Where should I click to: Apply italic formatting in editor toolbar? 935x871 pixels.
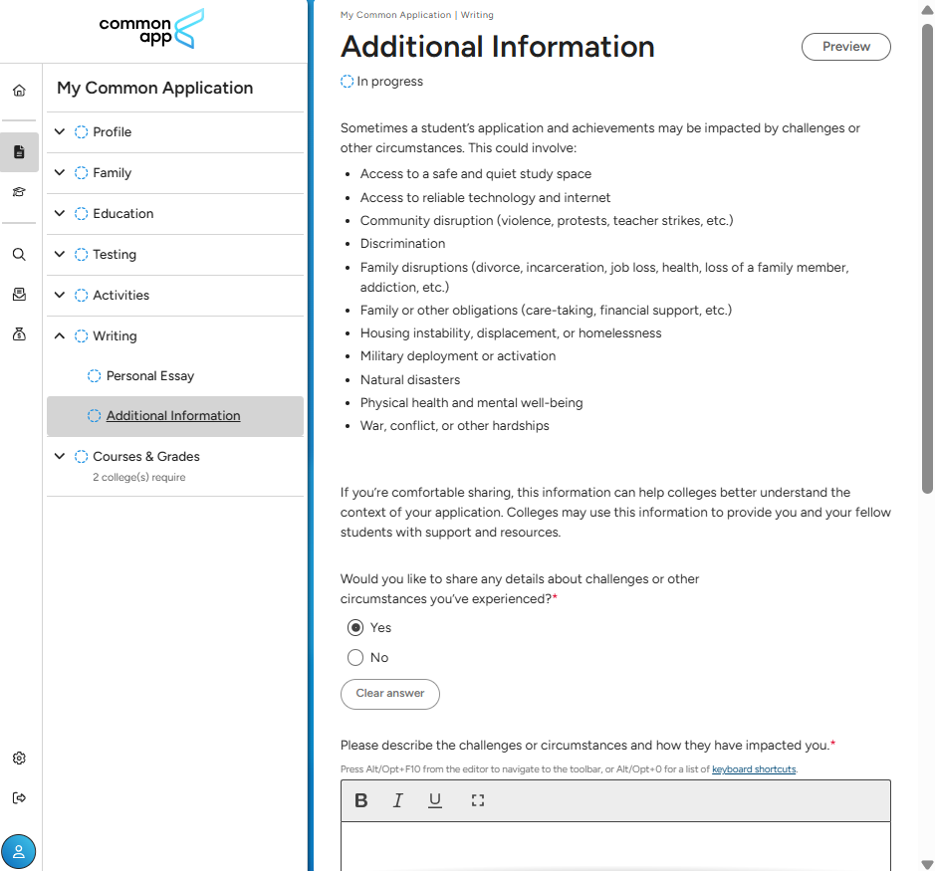click(x=397, y=800)
